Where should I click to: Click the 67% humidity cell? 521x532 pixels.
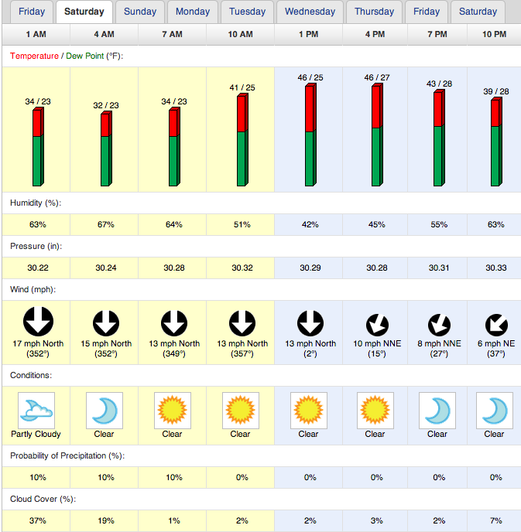(x=105, y=224)
